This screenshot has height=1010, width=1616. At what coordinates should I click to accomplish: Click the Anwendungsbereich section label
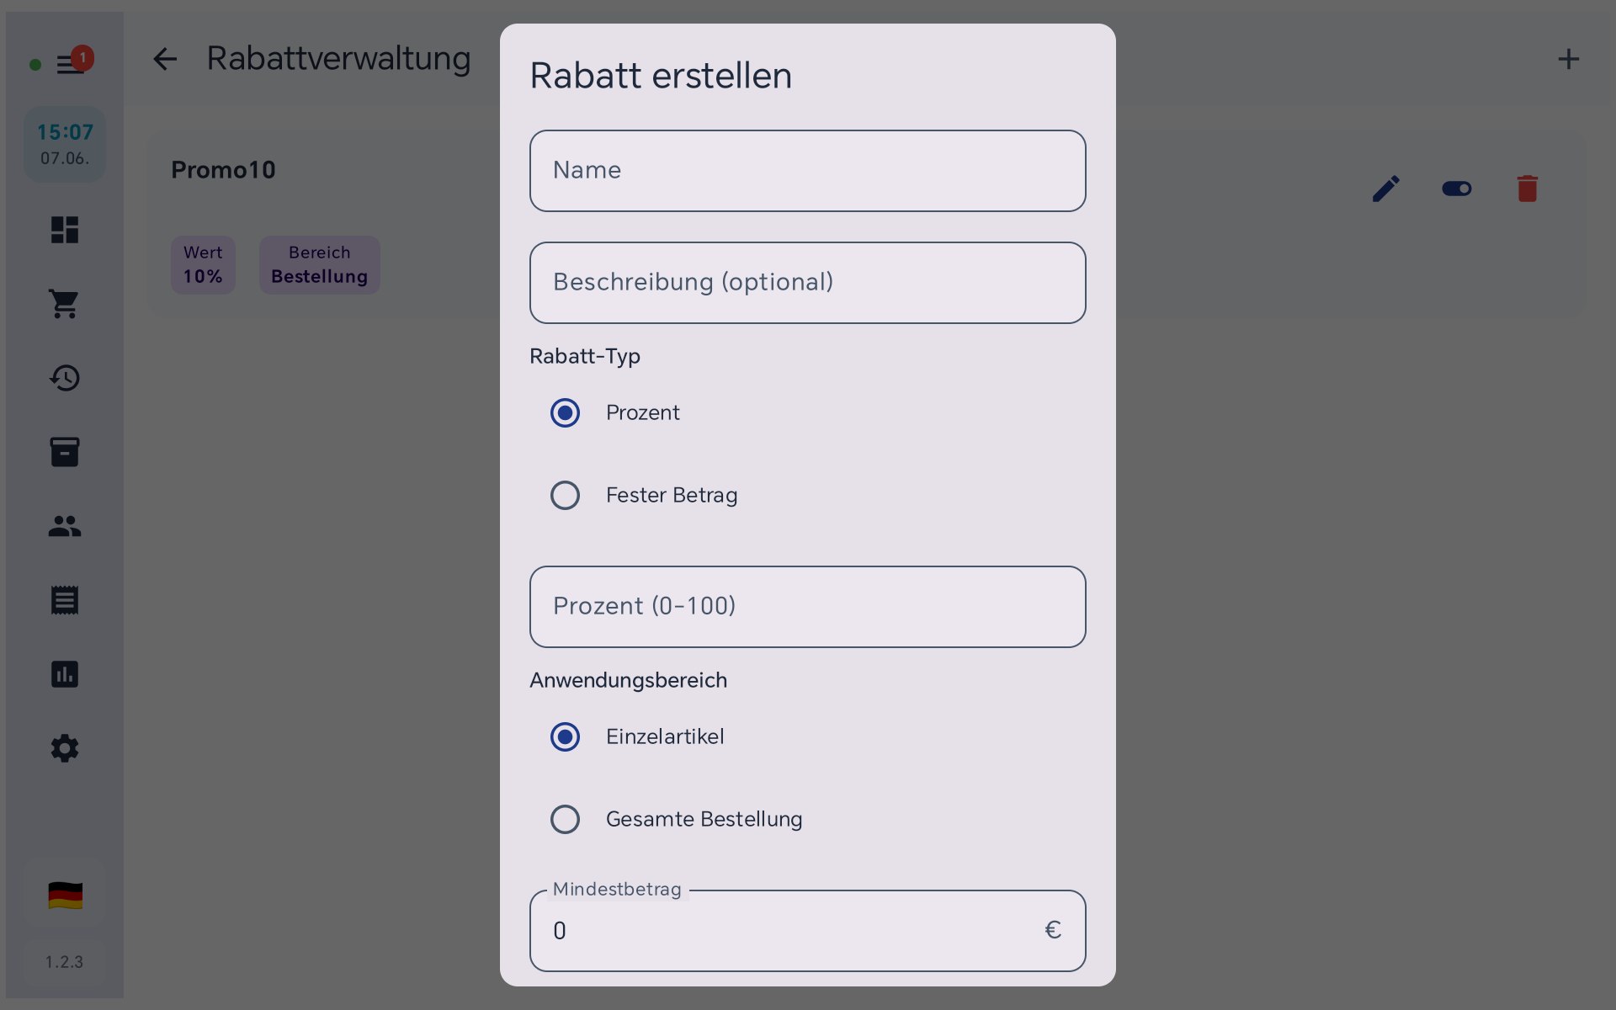click(628, 680)
